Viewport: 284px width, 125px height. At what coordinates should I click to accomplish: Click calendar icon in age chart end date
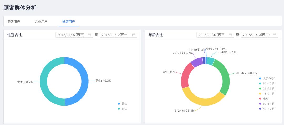tap(275, 35)
